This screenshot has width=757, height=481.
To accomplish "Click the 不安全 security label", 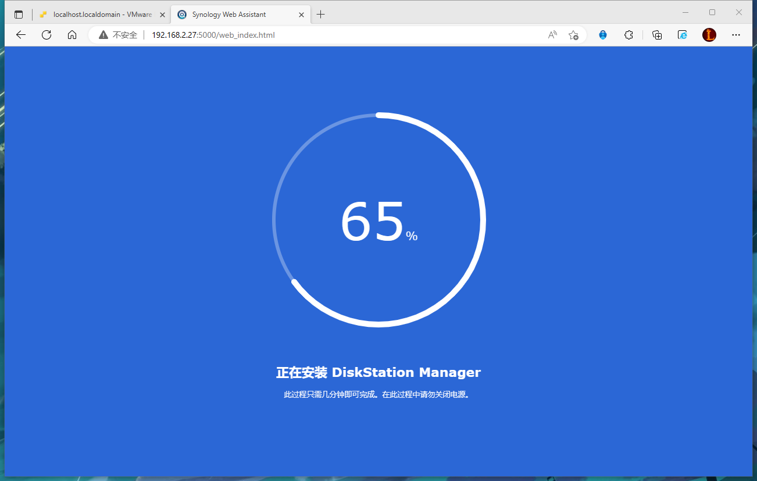I will [125, 35].
